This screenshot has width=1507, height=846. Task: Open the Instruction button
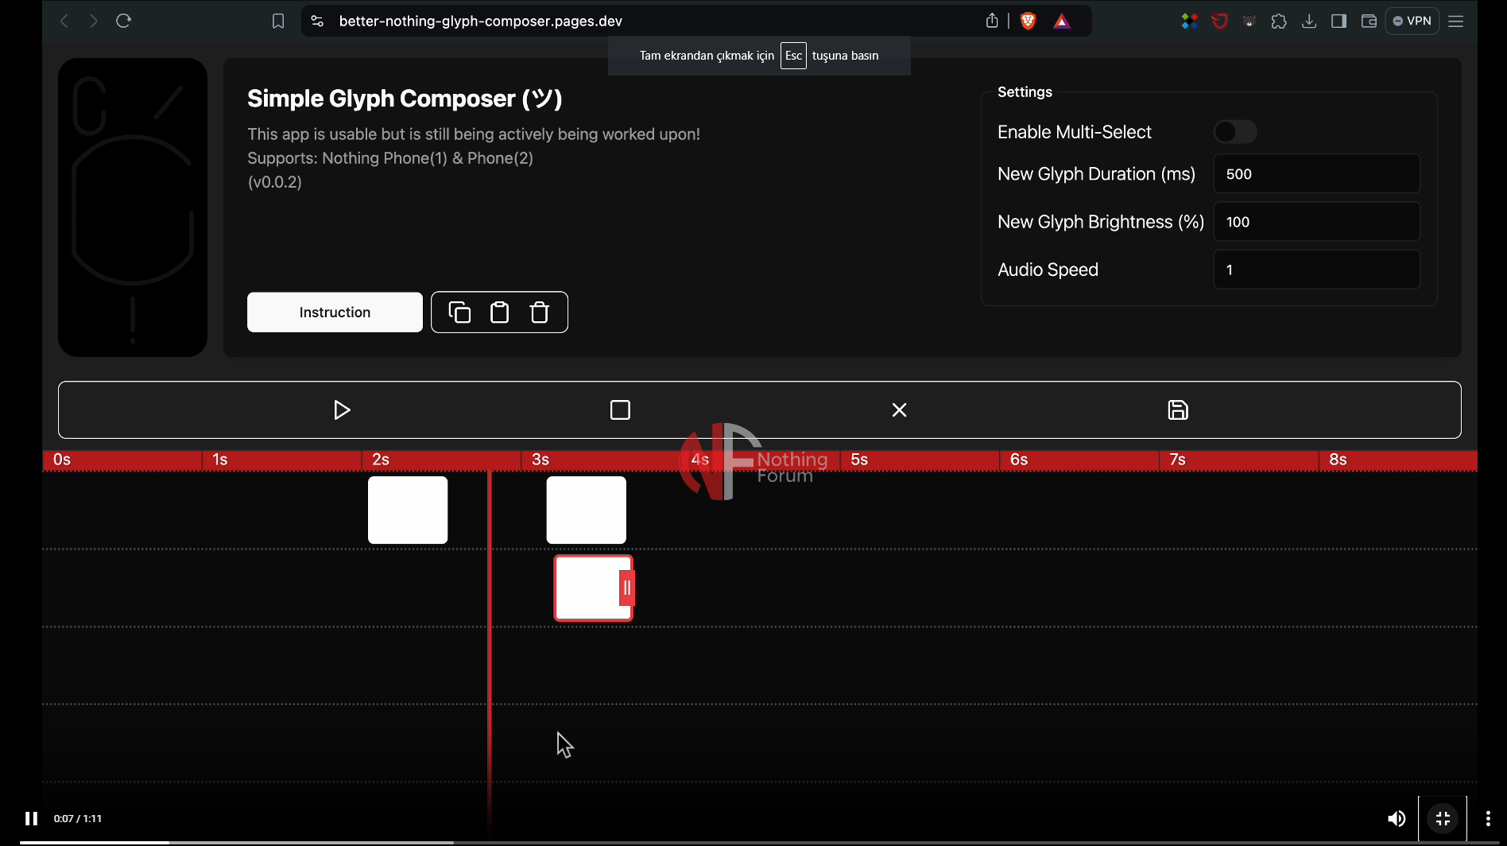(335, 312)
